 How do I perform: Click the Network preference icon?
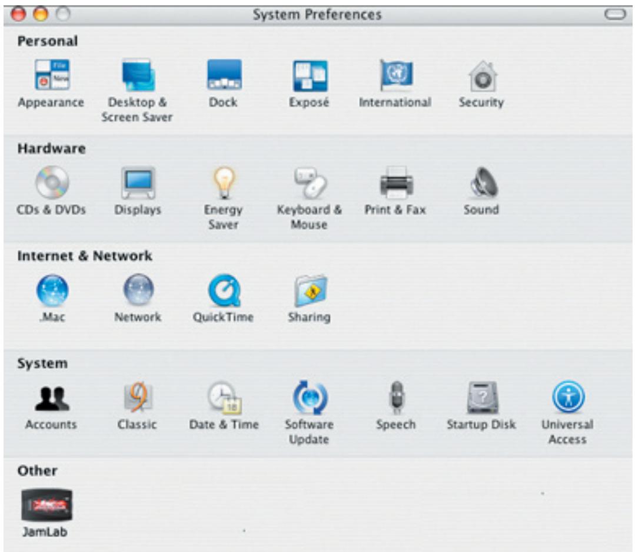[x=138, y=290]
